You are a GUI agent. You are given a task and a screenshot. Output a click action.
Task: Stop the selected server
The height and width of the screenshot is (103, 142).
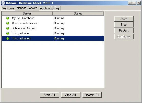(x=124, y=25)
